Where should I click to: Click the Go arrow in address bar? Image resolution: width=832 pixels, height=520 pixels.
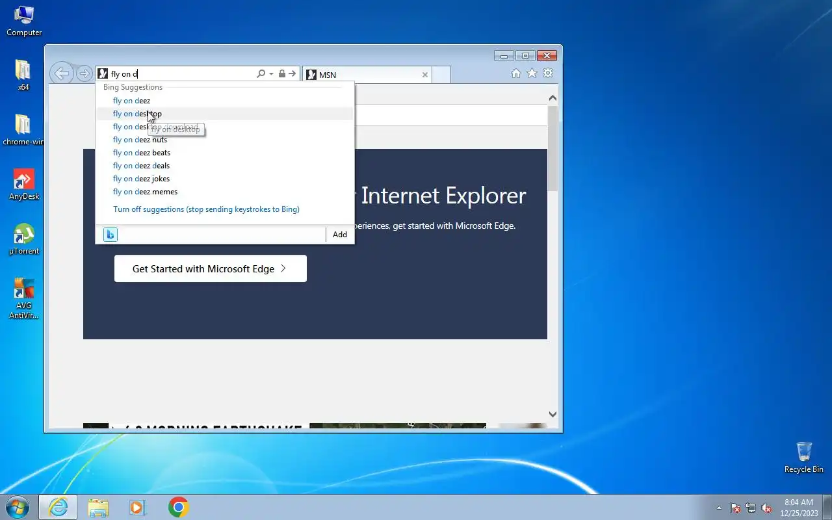click(292, 74)
